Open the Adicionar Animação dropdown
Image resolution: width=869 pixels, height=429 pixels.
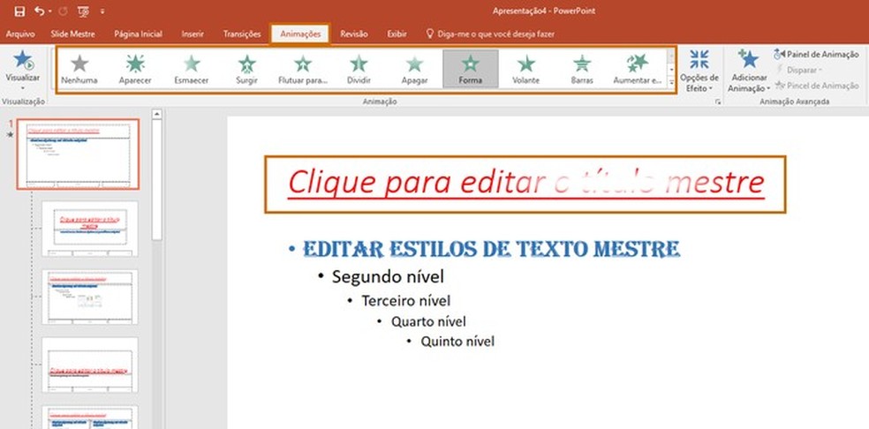click(x=749, y=71)
